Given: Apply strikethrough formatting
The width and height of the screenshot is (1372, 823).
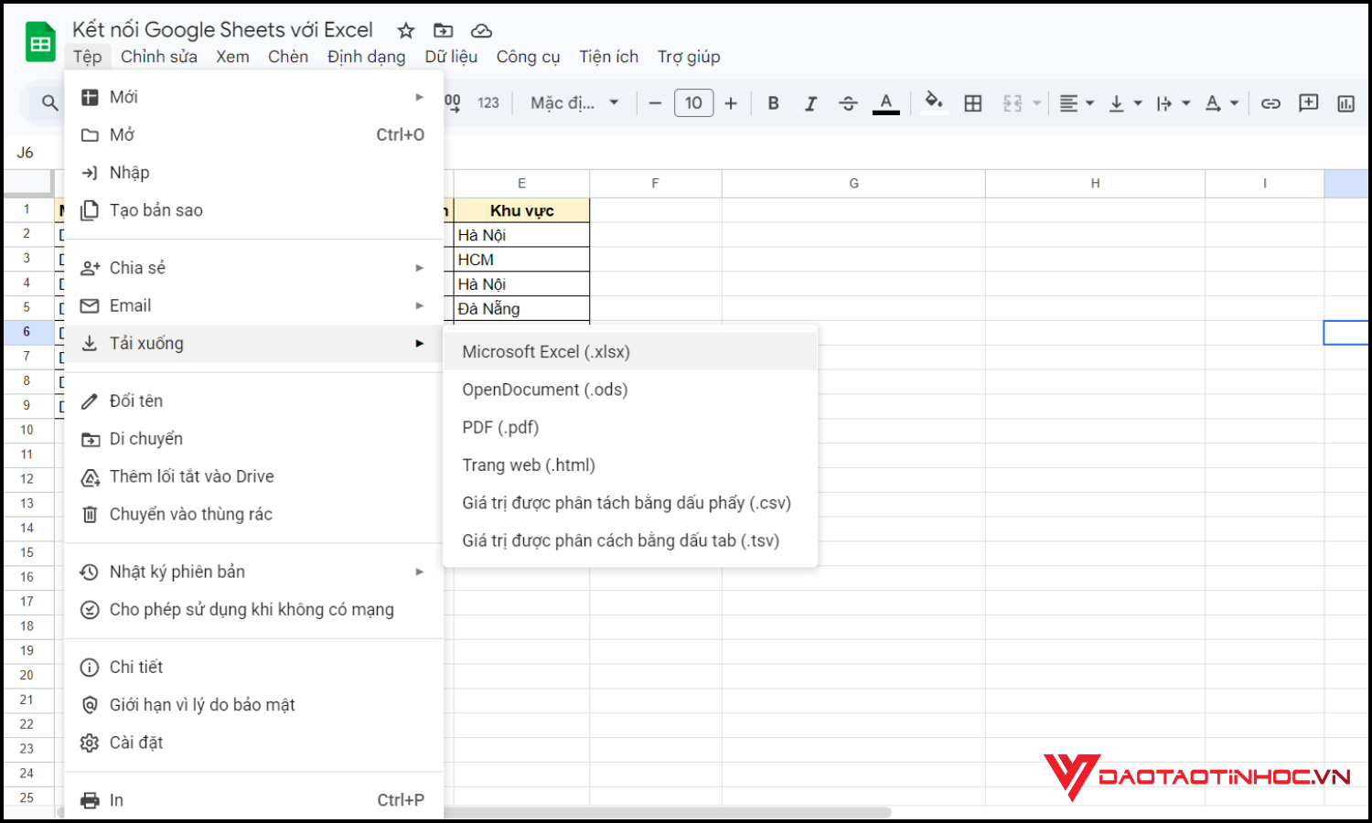Looking at the screenshot, I should pyautogui.click(x=848, y=102).
